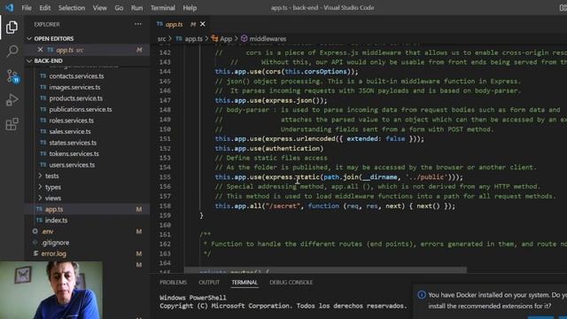
Task: Open roles.services.ts file
Action: coord(72,121)
